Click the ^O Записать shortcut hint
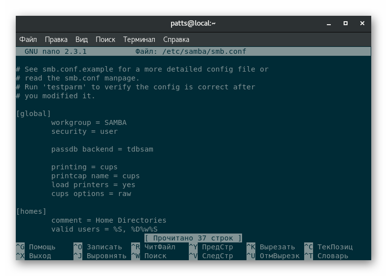The height and width of the screenshot is (276, 387). click(98, 247)
